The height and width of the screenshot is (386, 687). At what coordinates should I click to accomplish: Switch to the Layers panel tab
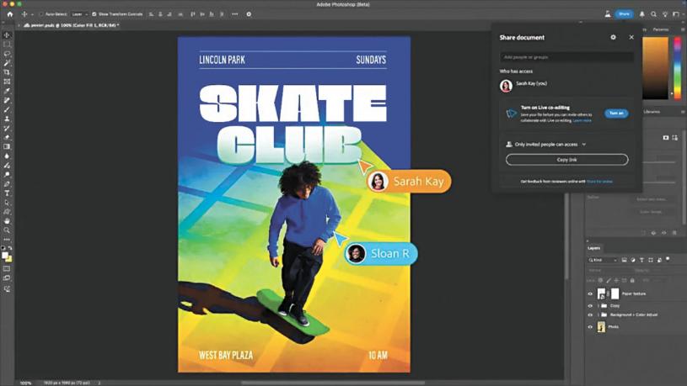594,248
